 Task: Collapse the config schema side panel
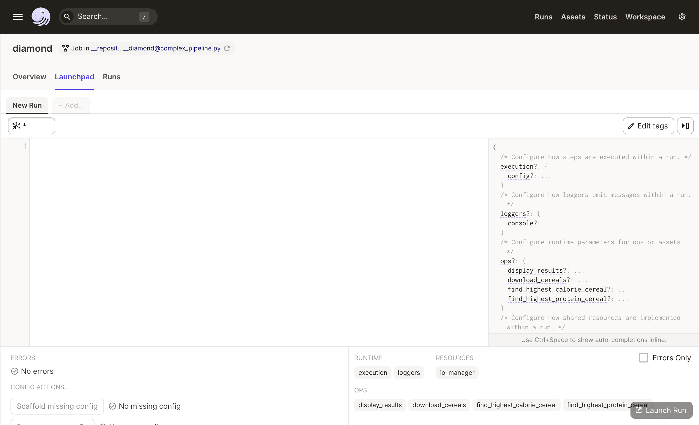(x=685, y=126)
